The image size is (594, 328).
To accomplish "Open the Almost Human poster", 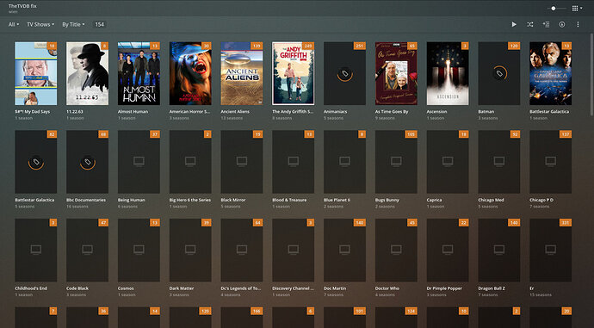I will tap(139, 73).
